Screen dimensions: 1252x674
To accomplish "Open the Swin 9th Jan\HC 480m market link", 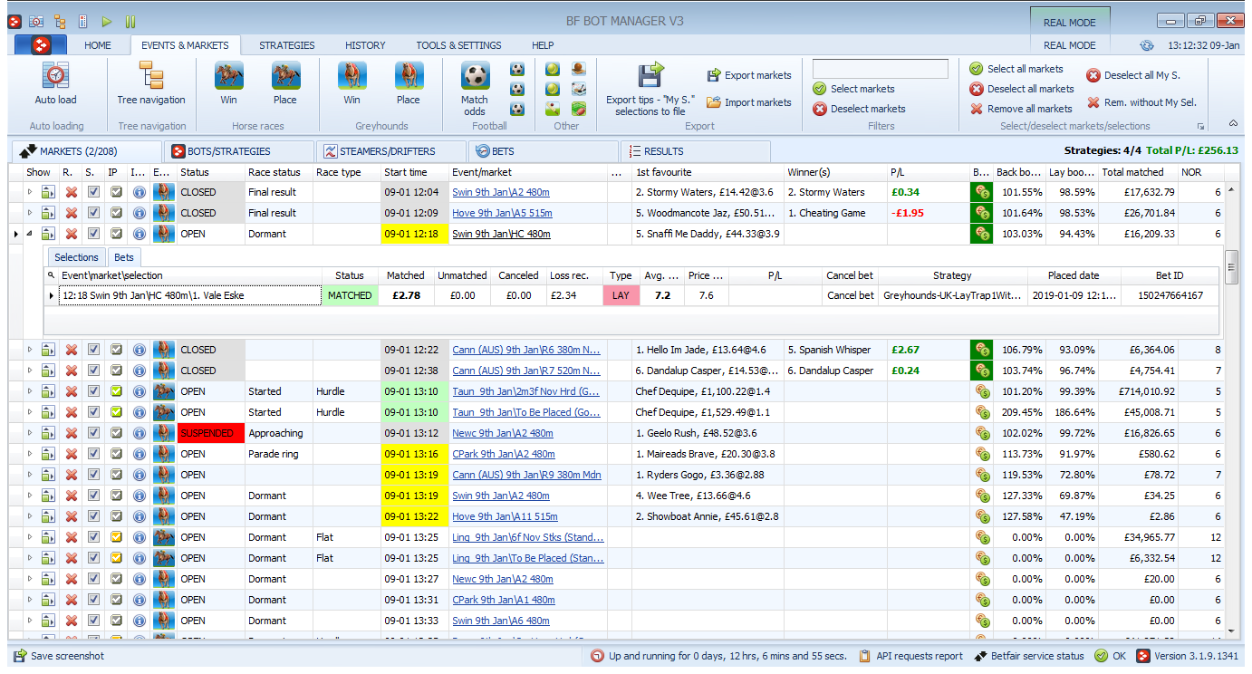I will [501, 234].
